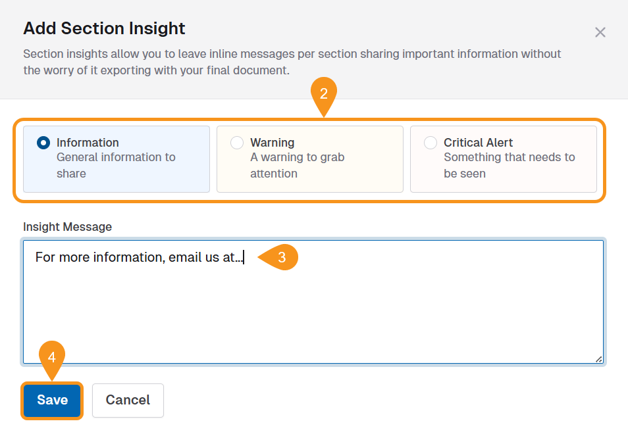Screen dimensions: 628x438
Task: Save the section insight
Action: 52,400
